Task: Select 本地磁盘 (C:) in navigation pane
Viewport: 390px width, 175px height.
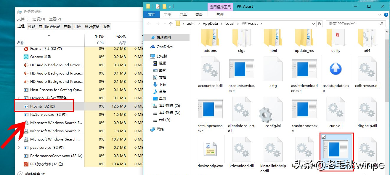Action: click(x=166, y=106)
